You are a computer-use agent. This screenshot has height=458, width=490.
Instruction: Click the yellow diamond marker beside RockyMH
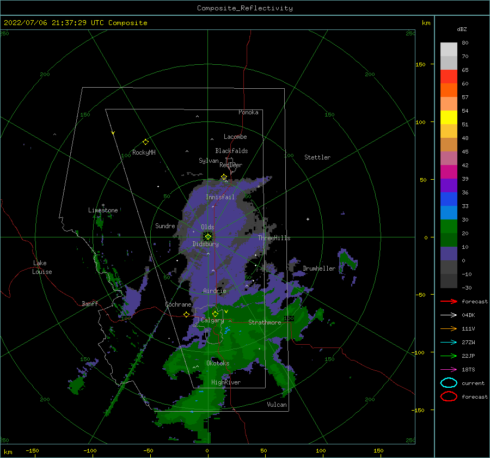tap(145, 142)
